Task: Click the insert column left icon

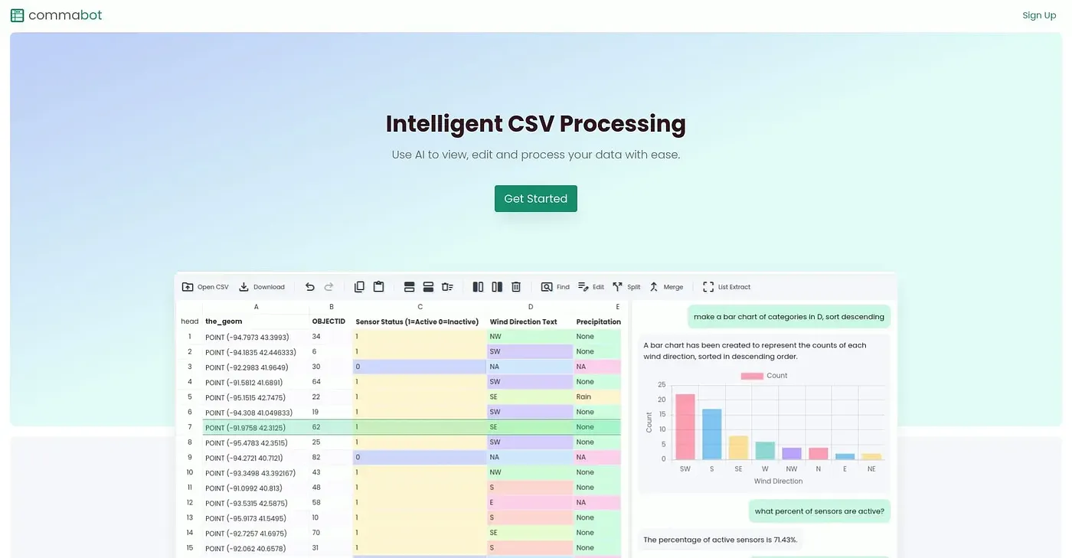Action: coord(479,287)
